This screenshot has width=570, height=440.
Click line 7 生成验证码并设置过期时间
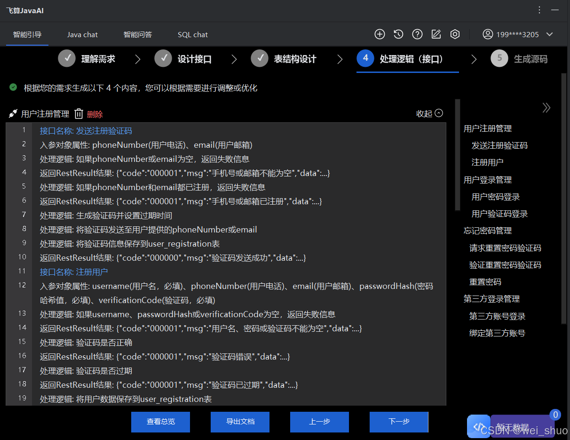tap(106, 216)
